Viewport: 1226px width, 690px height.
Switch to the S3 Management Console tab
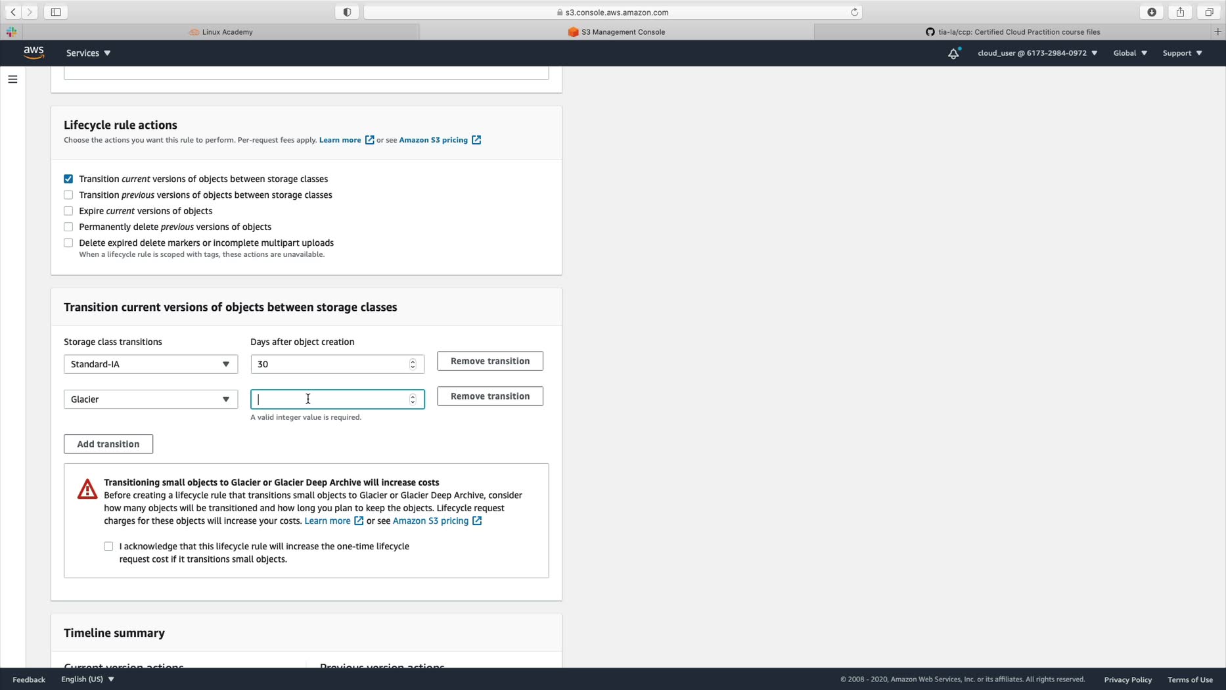tap(616, 32)
